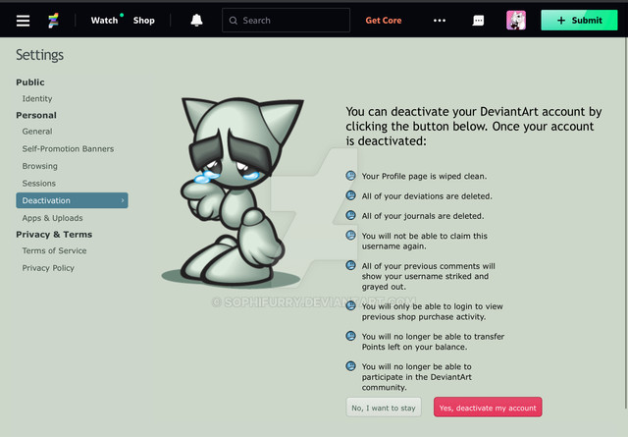Image resolution: width=628 pixels, height=437 pixels.
Task: Open the notifications bell icon
Action: click(x=196, y=20)
